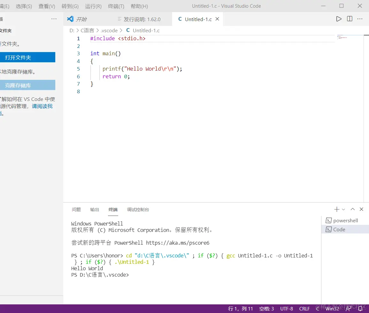Create a new terminal with the plus icon

point(336,209)
